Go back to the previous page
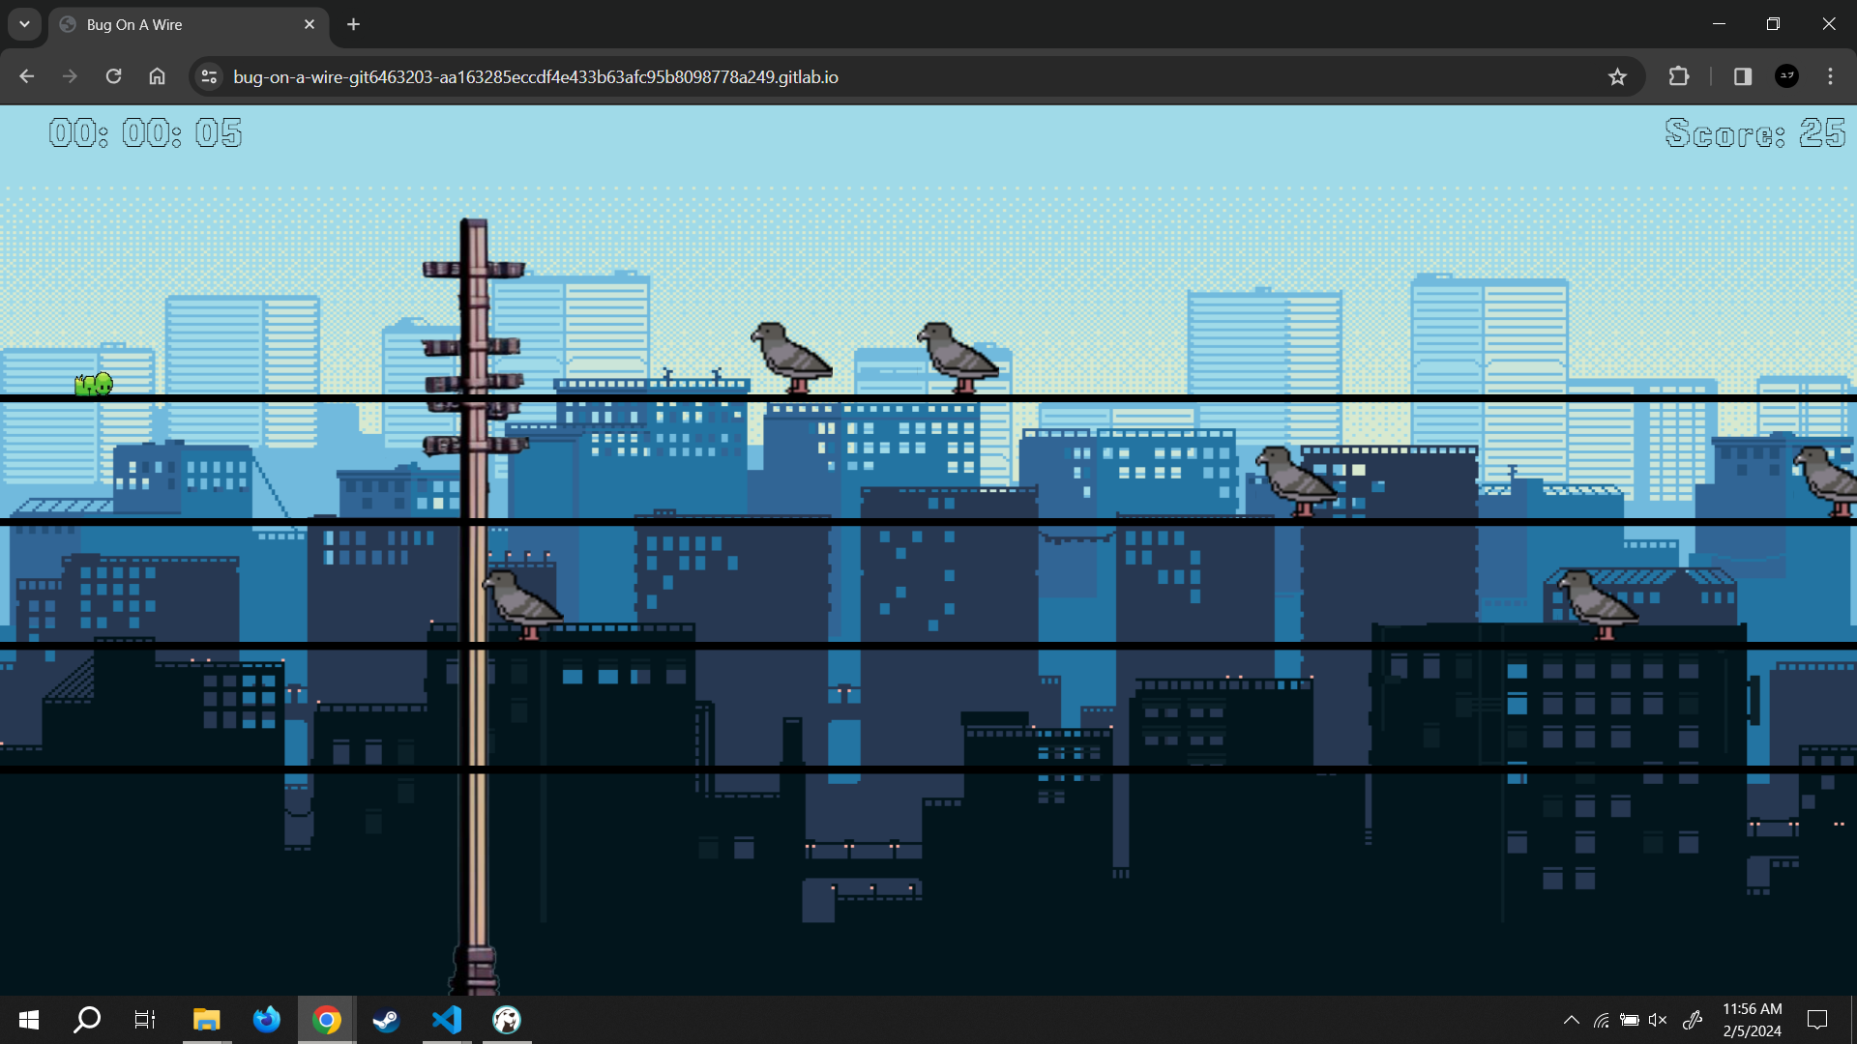 coord(26,76)
